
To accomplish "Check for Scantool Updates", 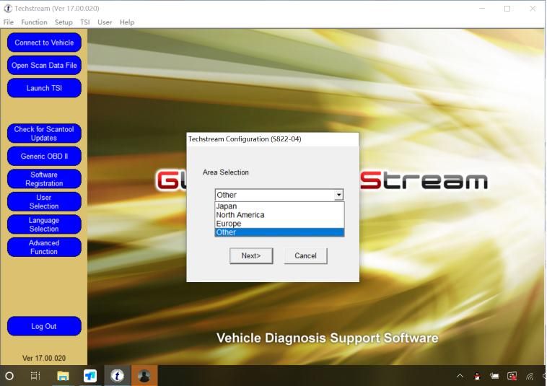I will coord(44,133).
